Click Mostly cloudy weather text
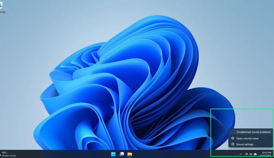This screenshot has height=158, width=274. 9,156
